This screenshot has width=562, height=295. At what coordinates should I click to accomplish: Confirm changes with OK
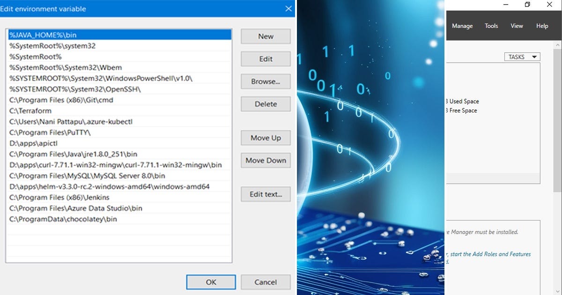pyautogui.click(x=211, y=282)
